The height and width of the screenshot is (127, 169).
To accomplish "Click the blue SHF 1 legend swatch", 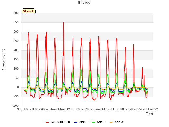I will [x=76, y=122].
